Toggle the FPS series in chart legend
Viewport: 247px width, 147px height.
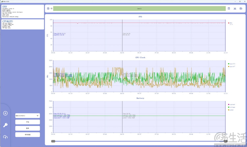pos(231,23)
